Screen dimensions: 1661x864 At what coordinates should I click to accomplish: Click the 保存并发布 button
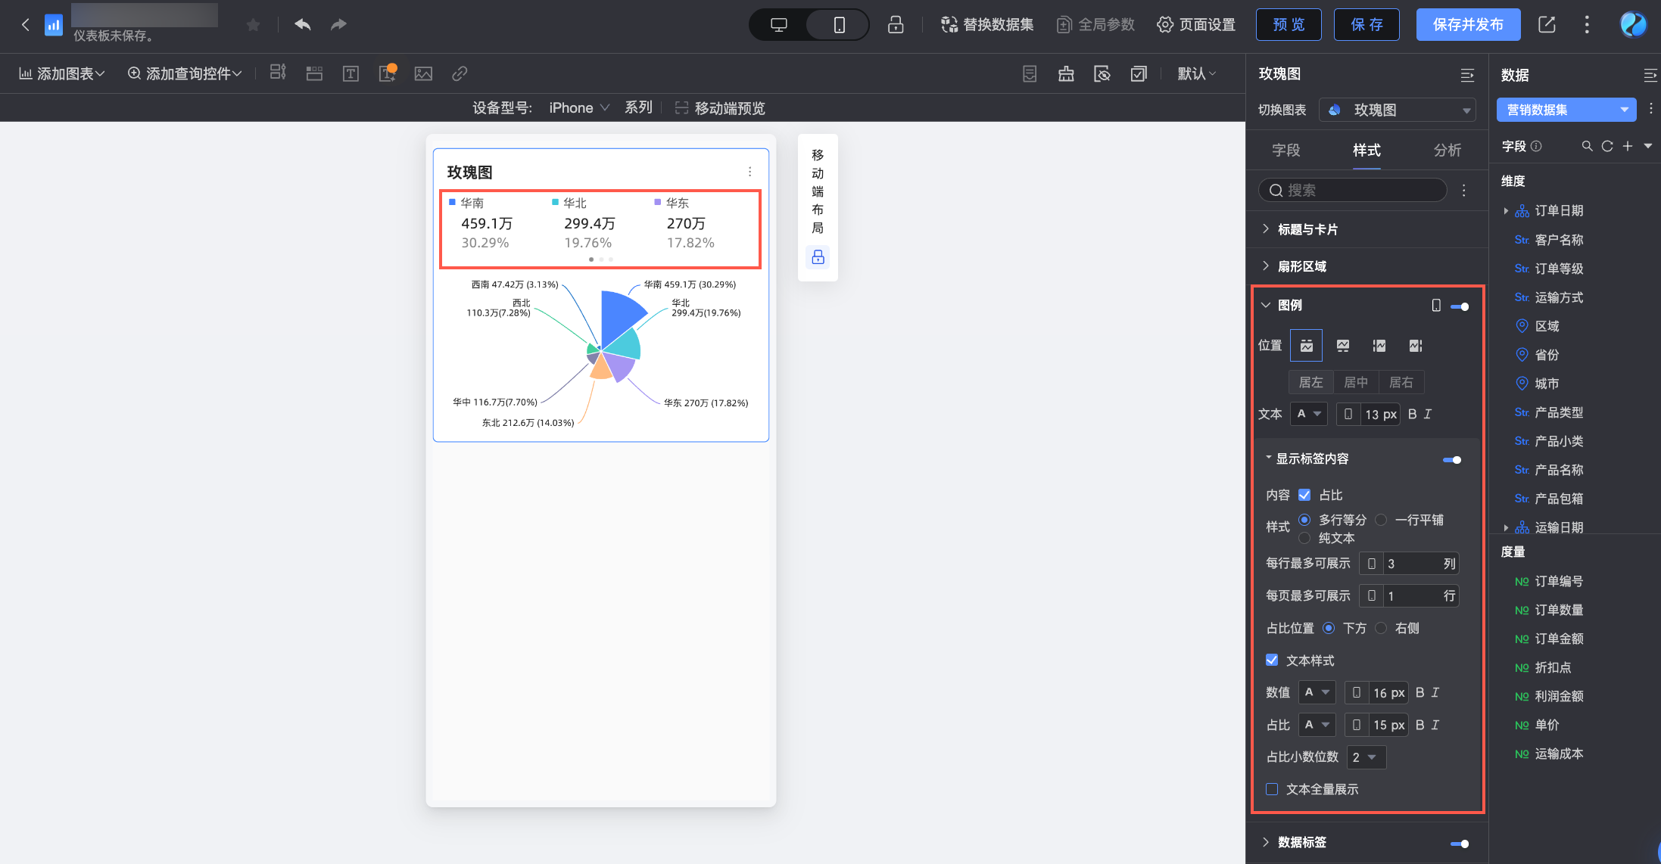click(1467, 25)
